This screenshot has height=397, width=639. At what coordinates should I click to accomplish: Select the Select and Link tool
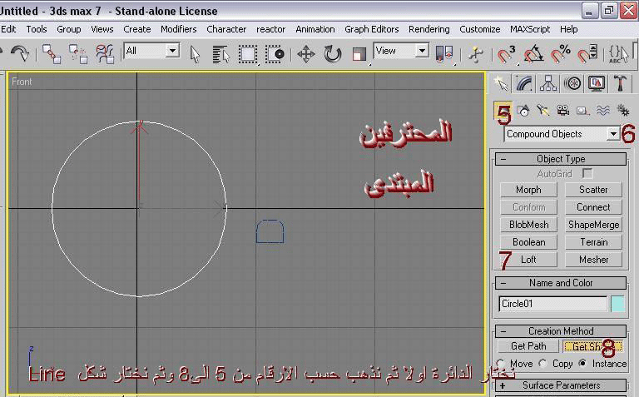52,54
